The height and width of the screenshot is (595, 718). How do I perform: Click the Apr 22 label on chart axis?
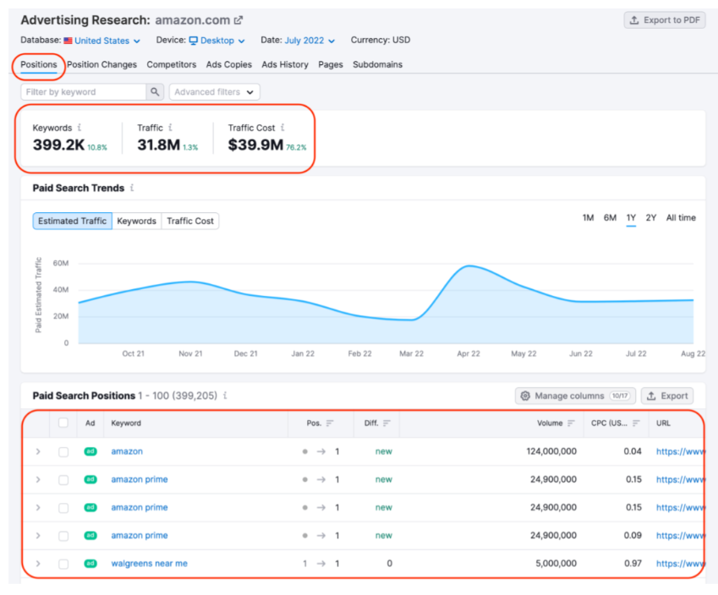click(x=469, y=354)
